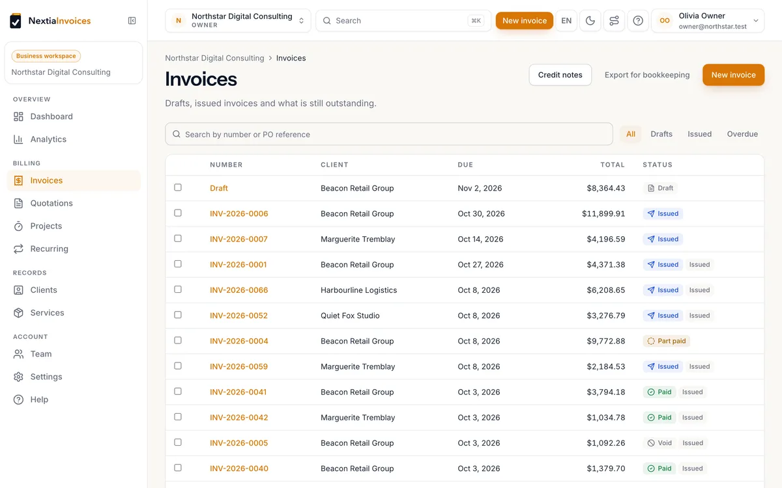
Task: Click the Invoices icon in the sidebar
Action: pyautogui.click(x=18, y=180)
